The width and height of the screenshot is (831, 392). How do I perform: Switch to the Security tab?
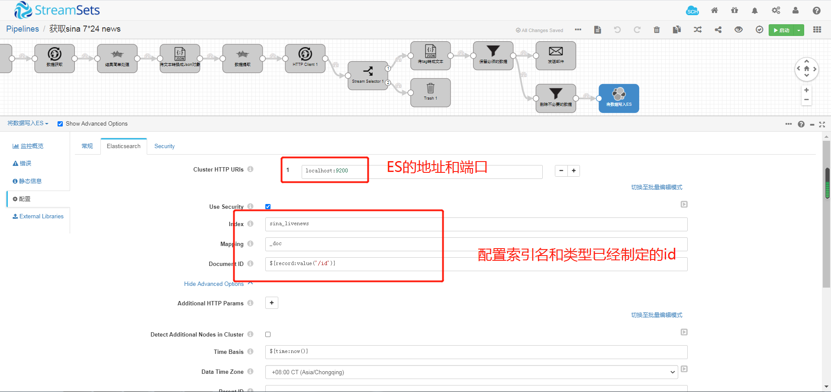(x=164, y=146)
